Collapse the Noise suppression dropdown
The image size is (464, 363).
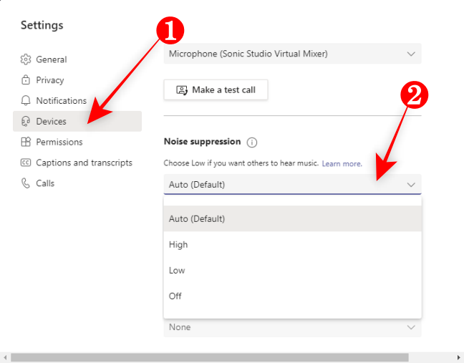[411, 185]
